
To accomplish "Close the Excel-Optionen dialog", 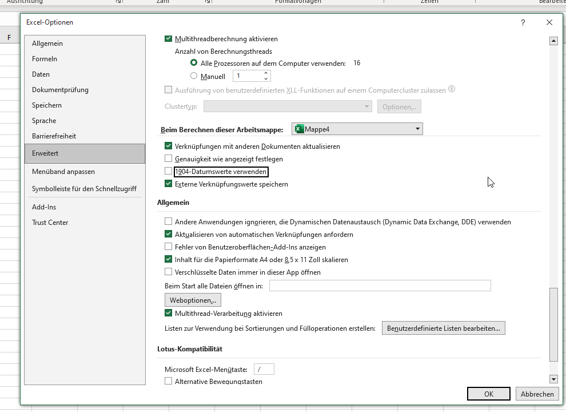I will [x=549, y=22].
